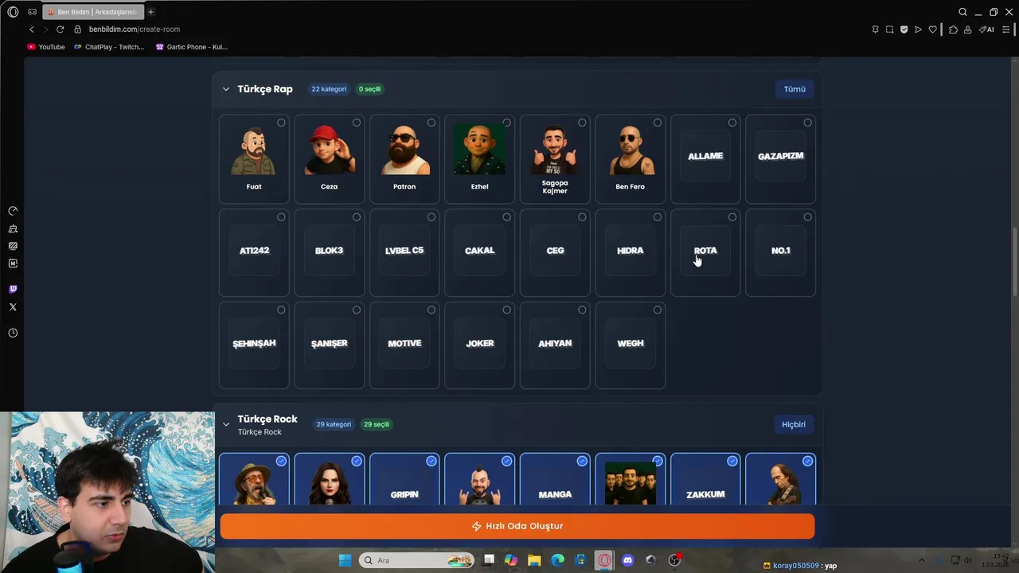Pick the ATI242 category card
Image resolution: width=1019 pixels, height=573 pixels.
tap(254, 252)
